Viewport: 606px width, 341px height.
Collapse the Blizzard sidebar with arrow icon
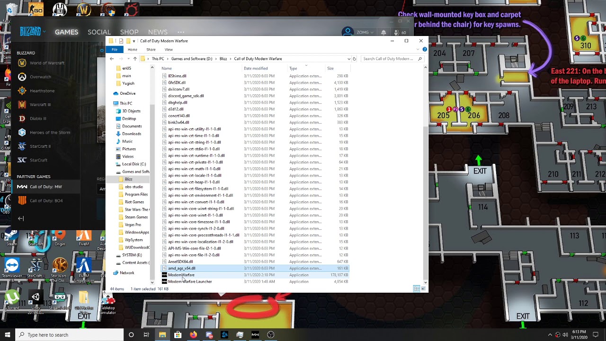21,218
